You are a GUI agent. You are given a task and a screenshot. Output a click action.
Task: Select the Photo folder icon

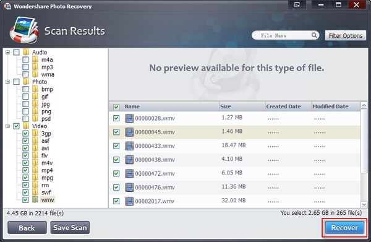click(x=26, y=82)
